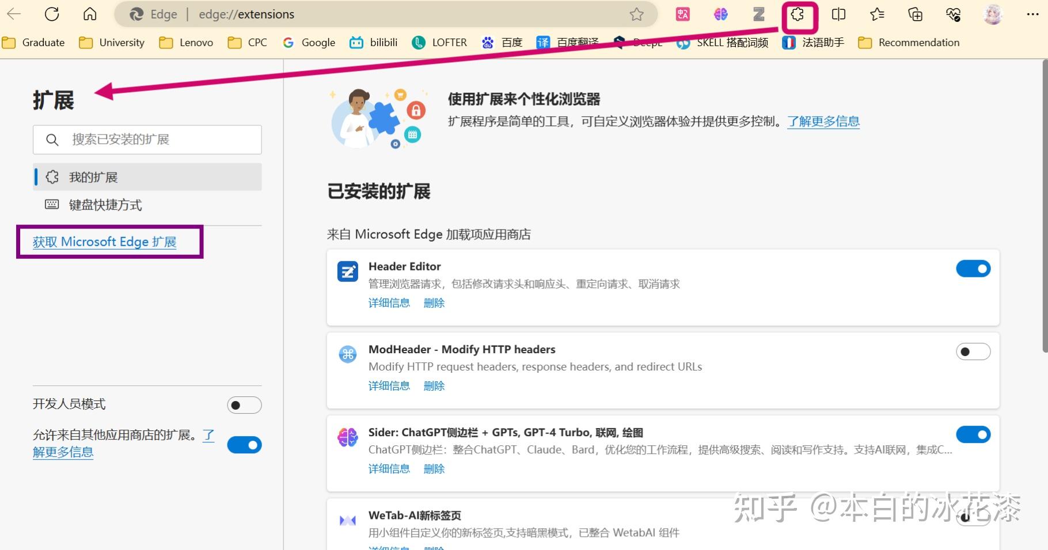The height and width of the screenshot is (550, 1048).
Task: Click the Header Editor extension name
Action: pos(405,266)
